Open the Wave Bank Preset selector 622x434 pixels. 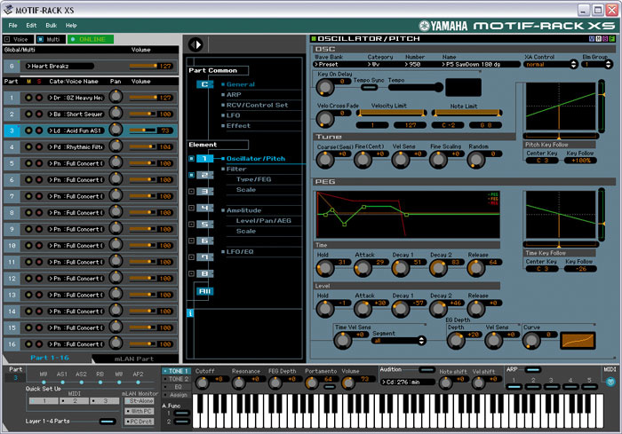pos(337,64)
